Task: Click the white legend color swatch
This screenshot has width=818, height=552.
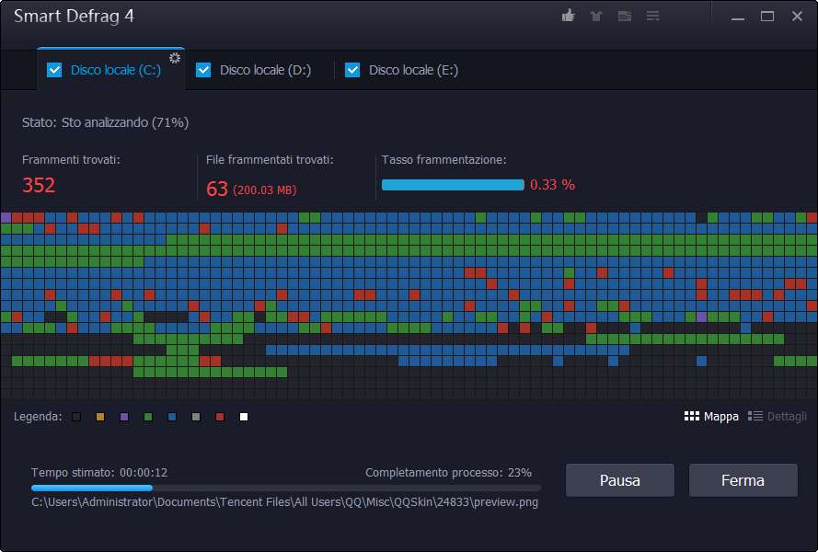Action: click(x=244, y=418)
